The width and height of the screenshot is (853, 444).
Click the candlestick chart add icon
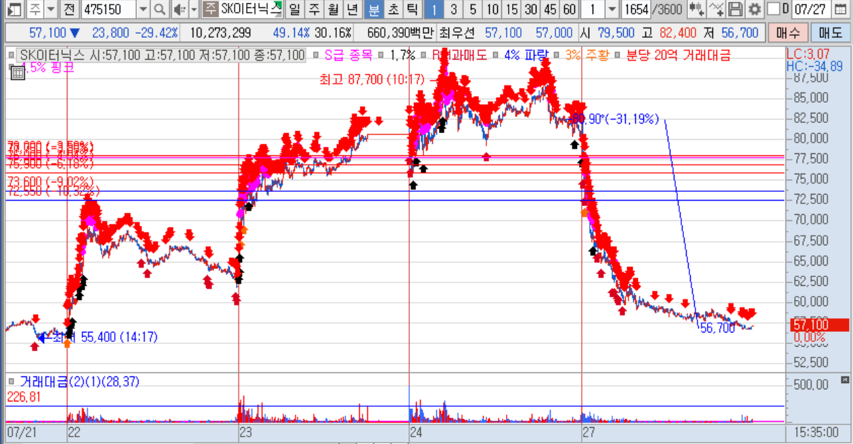tap(697, 9)
